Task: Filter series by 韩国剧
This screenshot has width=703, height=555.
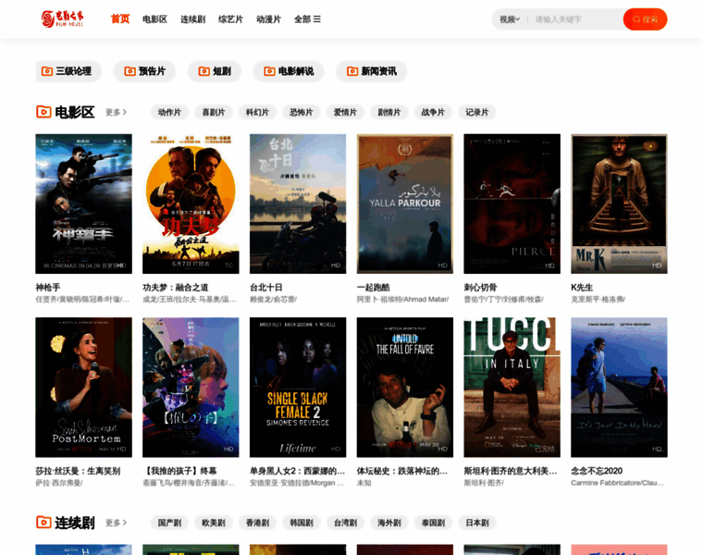Action: (302, 523)
